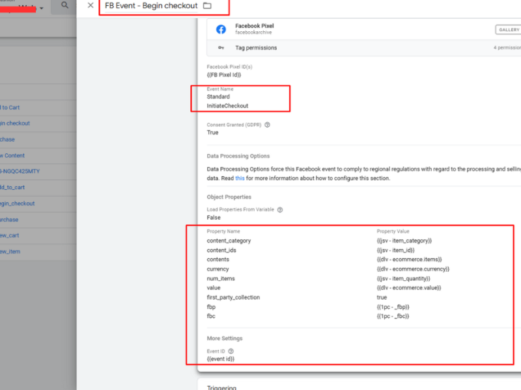521x390 pixels.
Task: Click the {{1pc - _fbp}} value
Action: [x=393, y=307]
